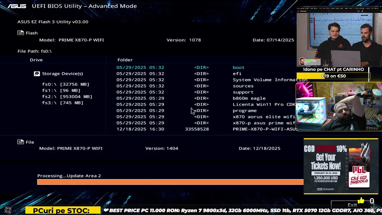Click the orange update progress bar

(170, 182)
